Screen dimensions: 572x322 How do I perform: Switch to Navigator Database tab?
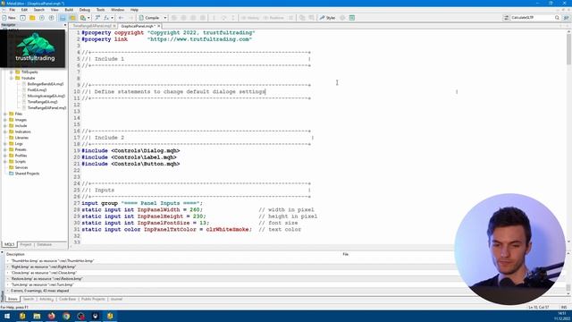44,244
